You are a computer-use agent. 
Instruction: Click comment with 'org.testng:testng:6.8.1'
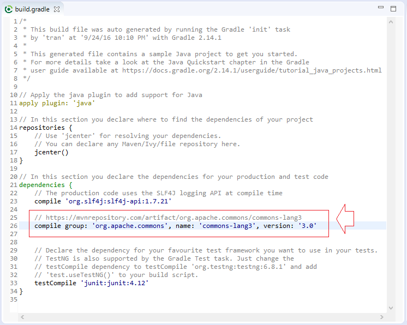[x=176, y=267]
